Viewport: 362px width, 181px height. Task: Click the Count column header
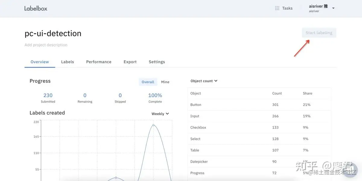277,93
